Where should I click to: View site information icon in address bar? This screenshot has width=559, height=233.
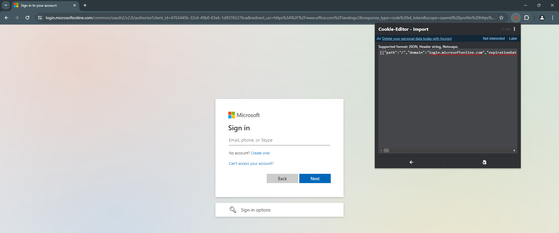click(40, 18)
